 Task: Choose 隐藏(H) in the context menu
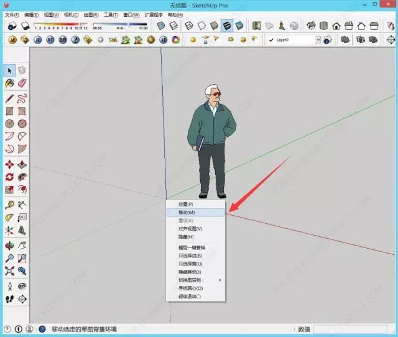tap(196, 237)
